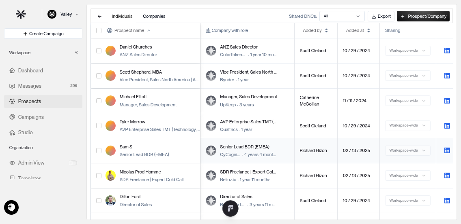461x224 pixels.
Task: Switch to the Companies tab
Action: 154,17
